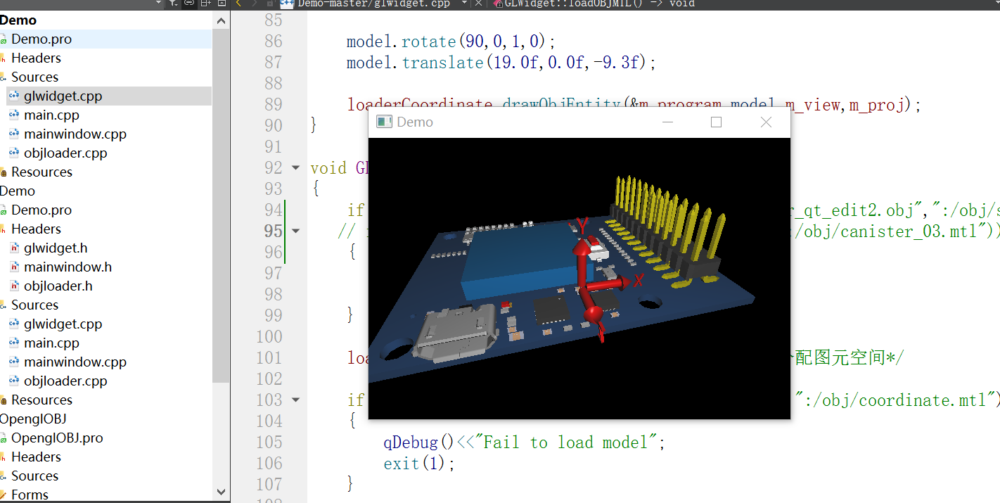This screenshot has width=1000, height=503.
Task: Click the close pane icon beside split
Action: point(222,5)
